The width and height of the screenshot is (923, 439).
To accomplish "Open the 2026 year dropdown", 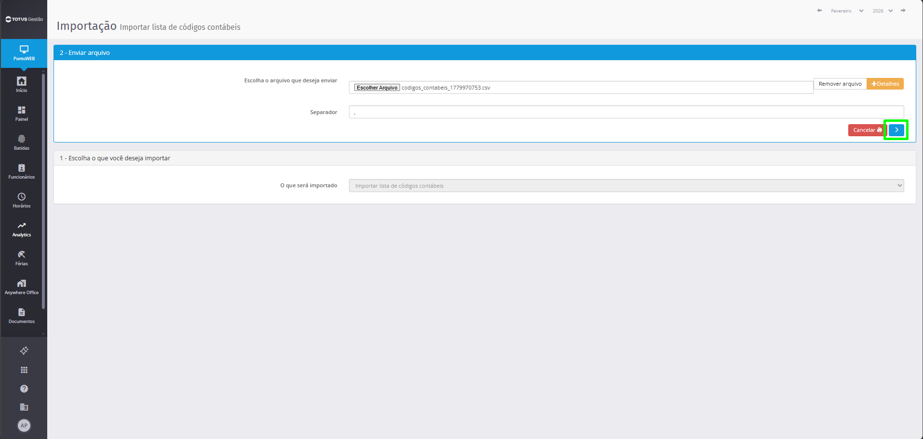I will click(x=883, y=11).
